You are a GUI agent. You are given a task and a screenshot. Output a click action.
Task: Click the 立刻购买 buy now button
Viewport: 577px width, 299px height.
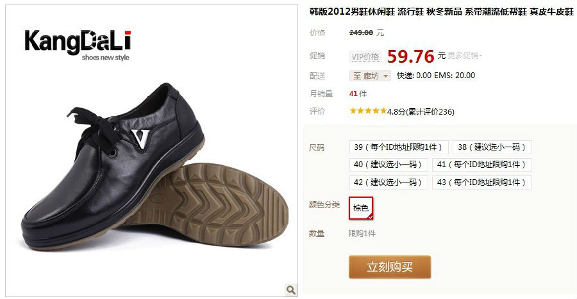(390, 267)
